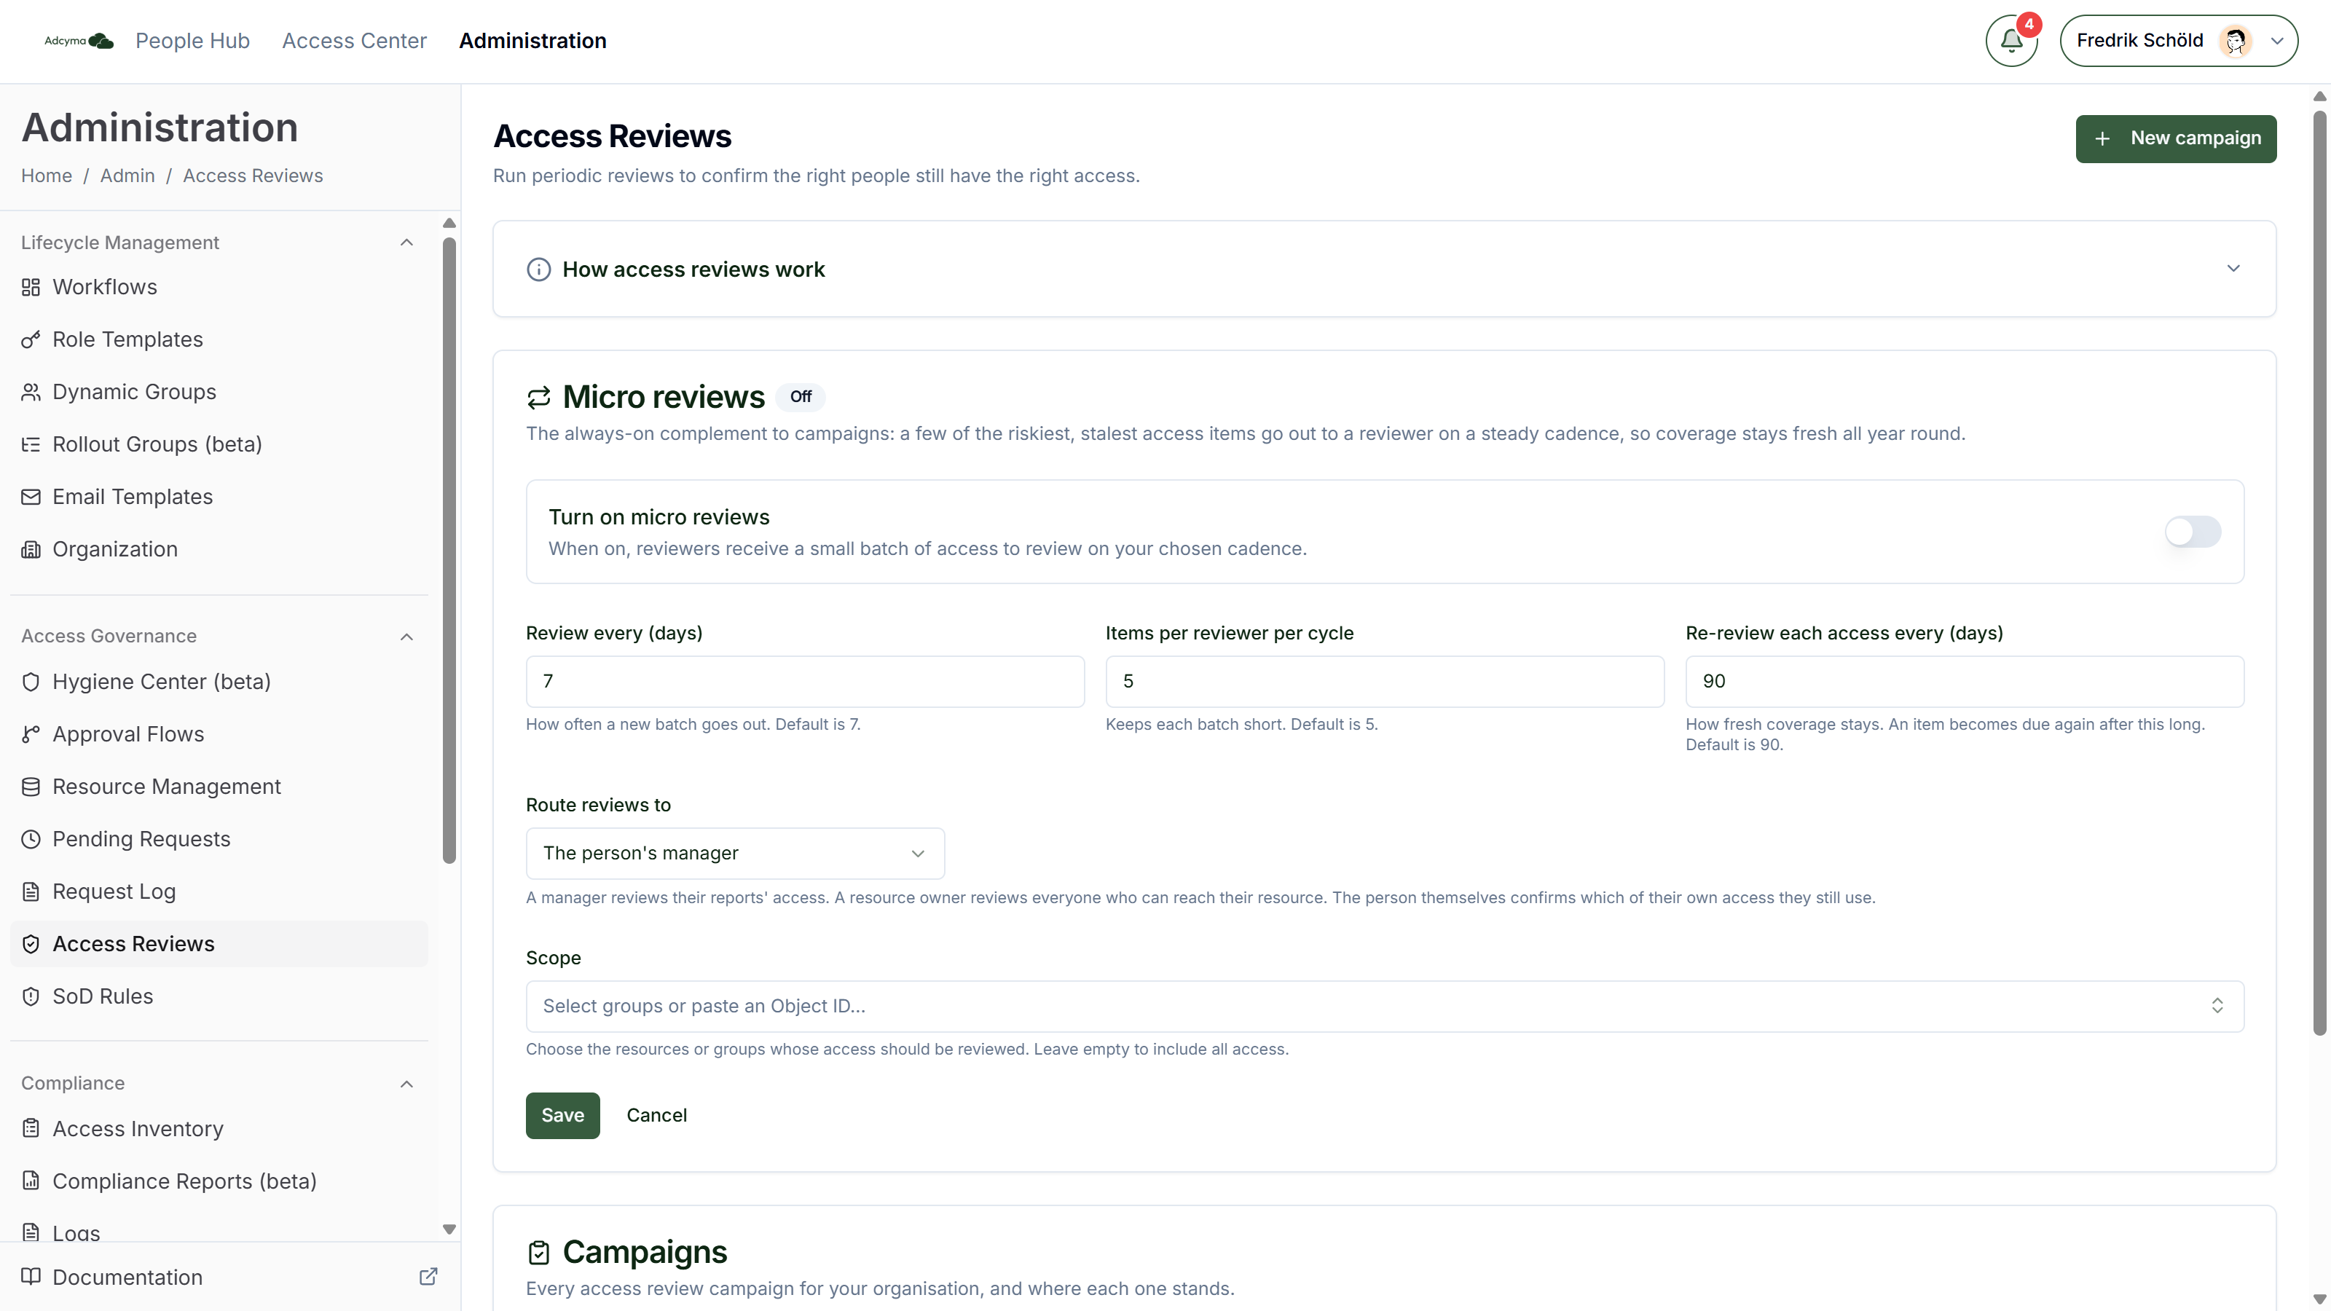This screenshot has width=2331, height=1311.
Task: Open Access Reviews in the sidebar
Action: click(219, 944)
